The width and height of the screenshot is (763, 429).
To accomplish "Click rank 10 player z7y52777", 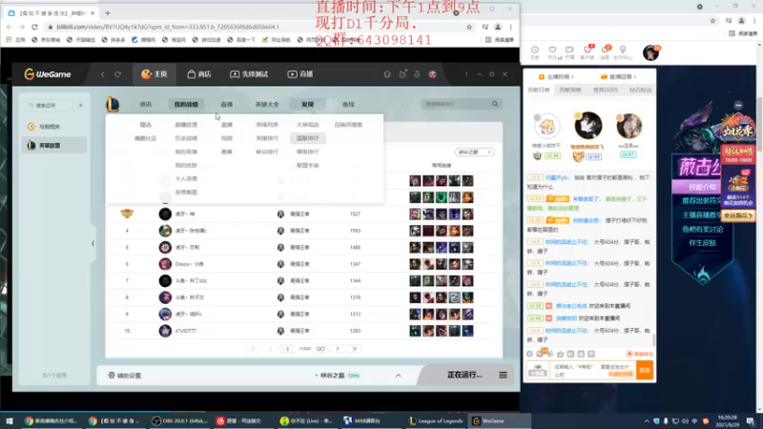I will [x=186, y=331].
